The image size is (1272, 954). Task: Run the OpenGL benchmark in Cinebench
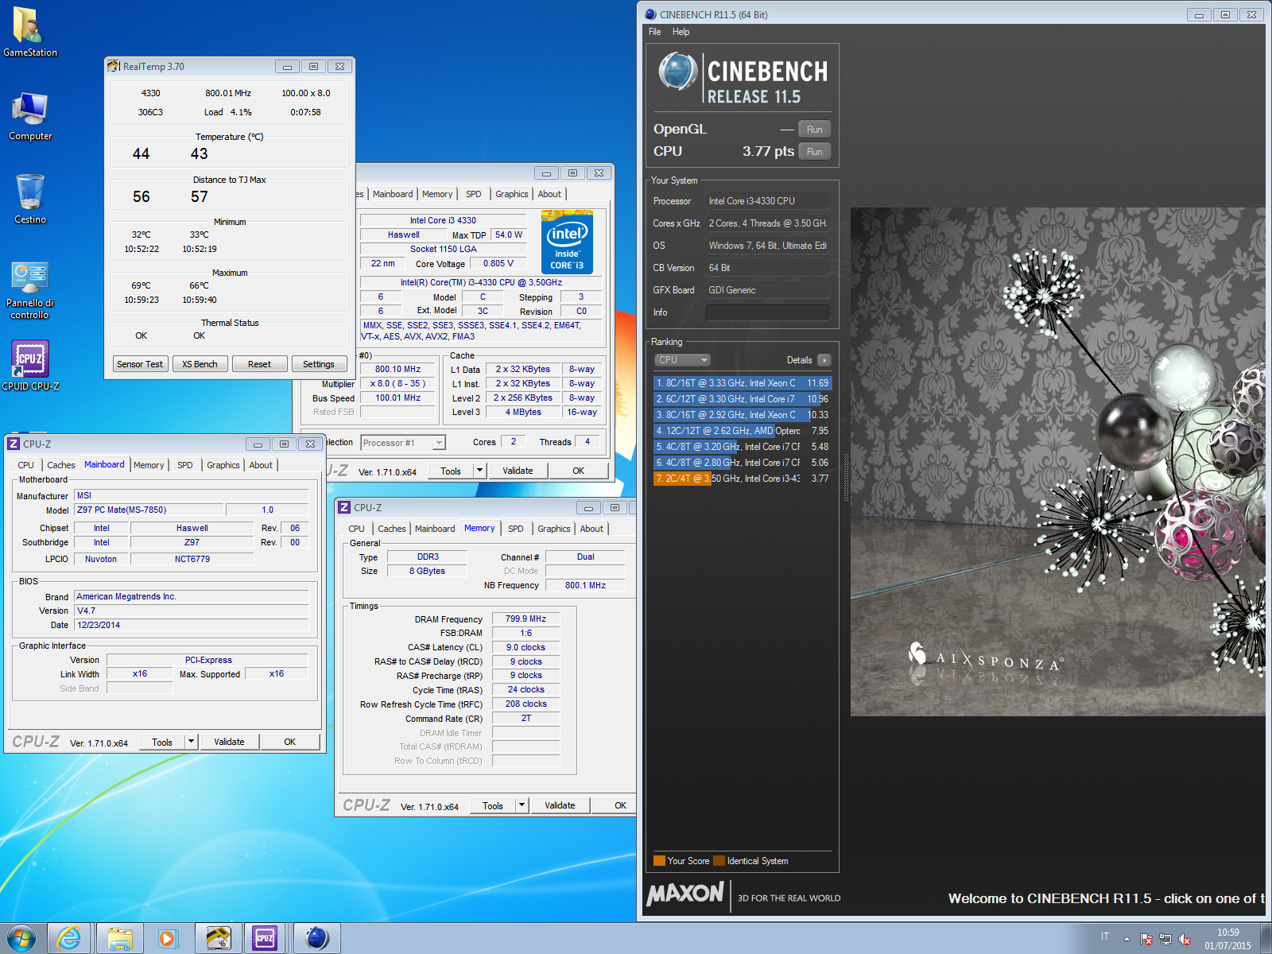814,130
